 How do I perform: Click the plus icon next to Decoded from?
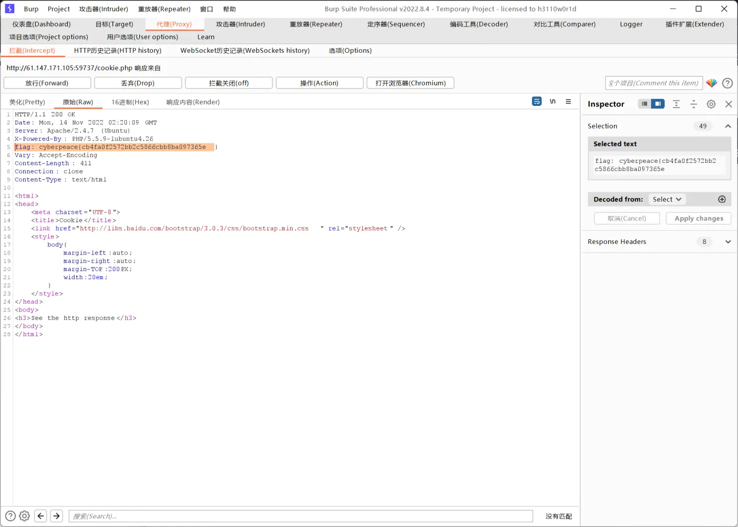pos(721,199)
